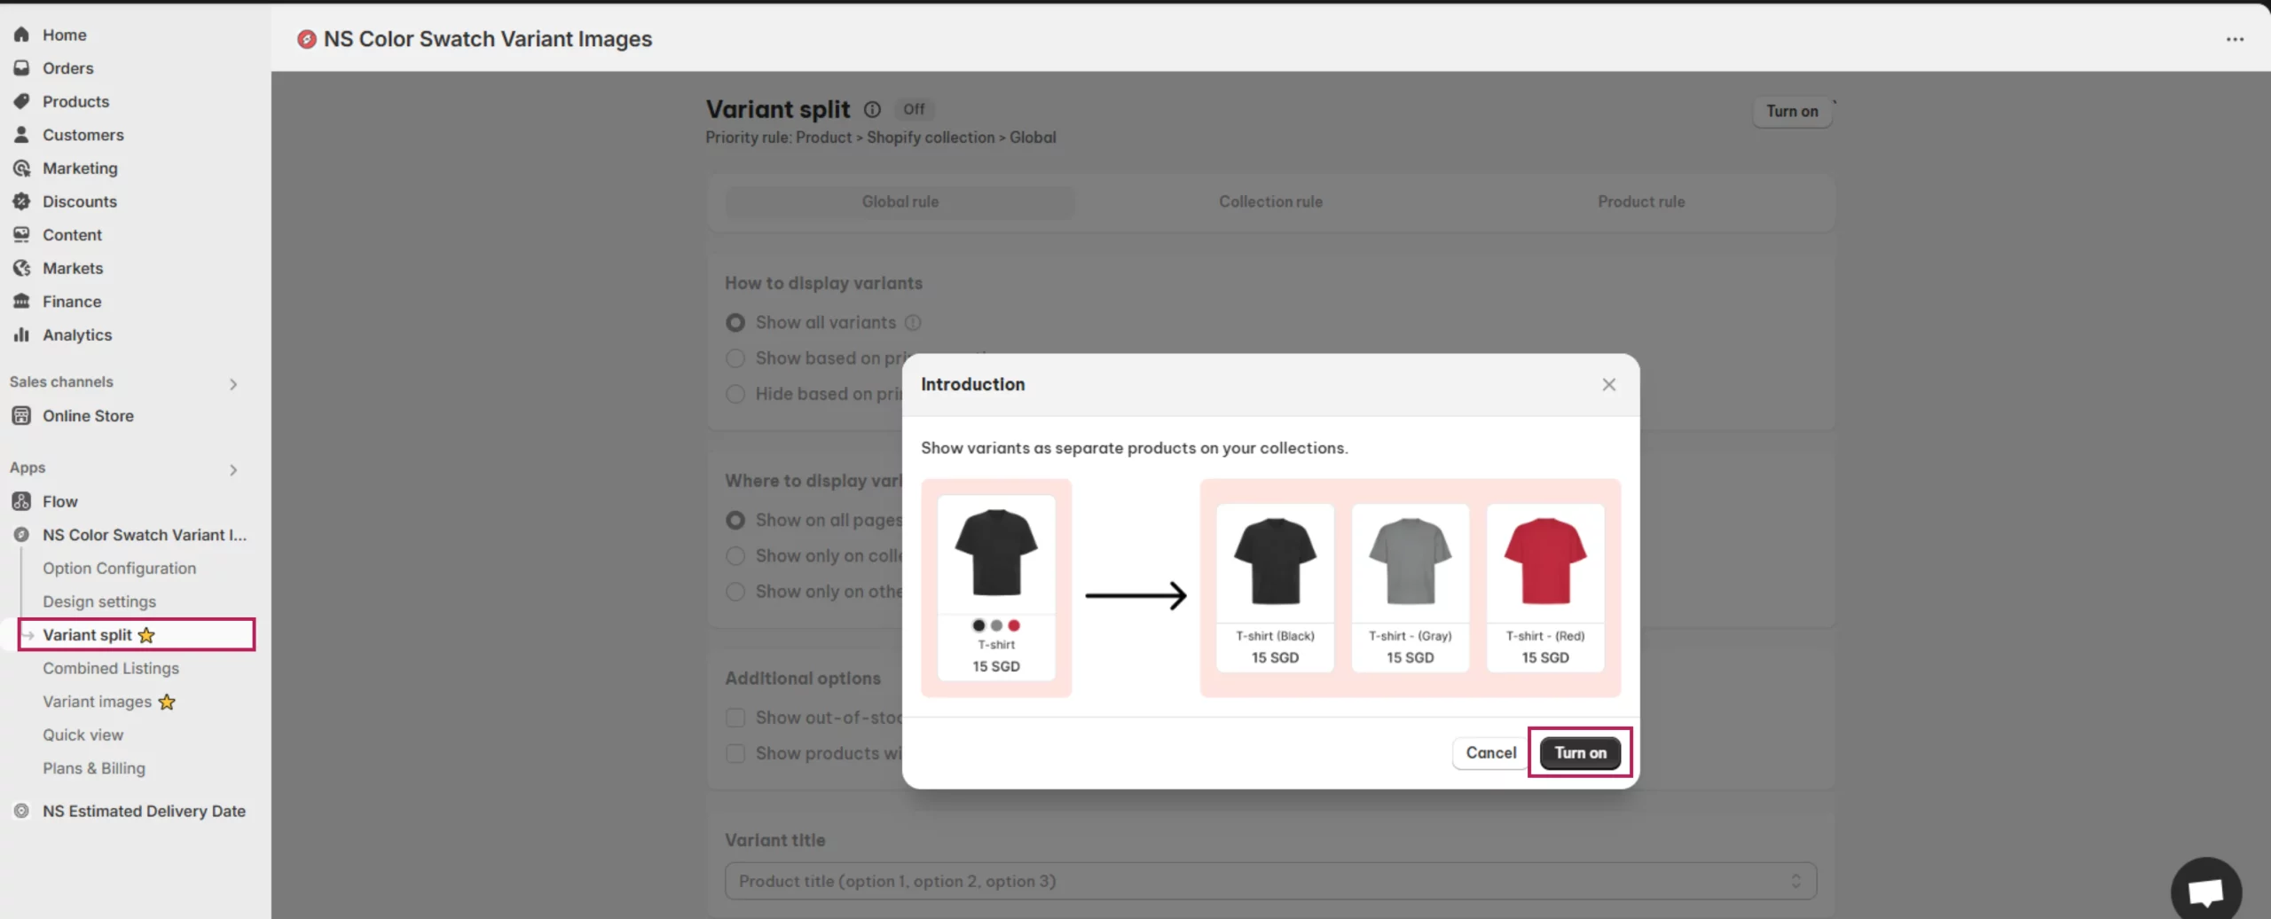Click the red color dot under T-shirt
2271x919 pixels.
1014,625
